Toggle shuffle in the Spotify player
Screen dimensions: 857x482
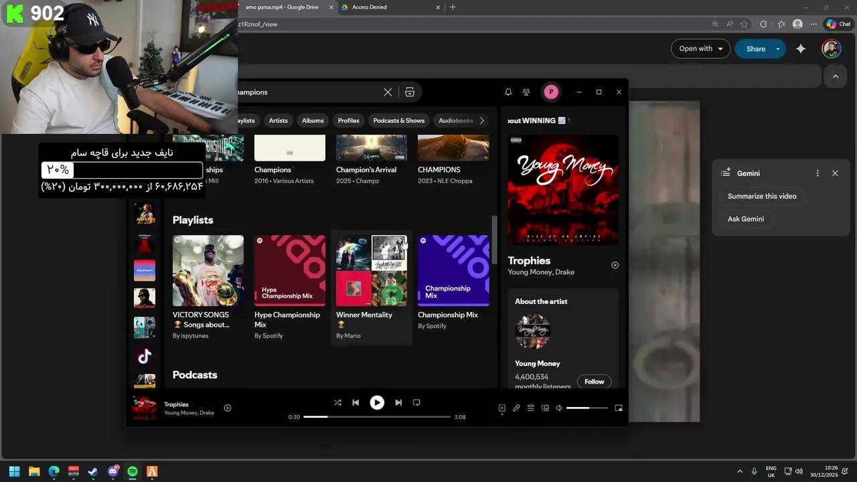[x=337, y=402]
